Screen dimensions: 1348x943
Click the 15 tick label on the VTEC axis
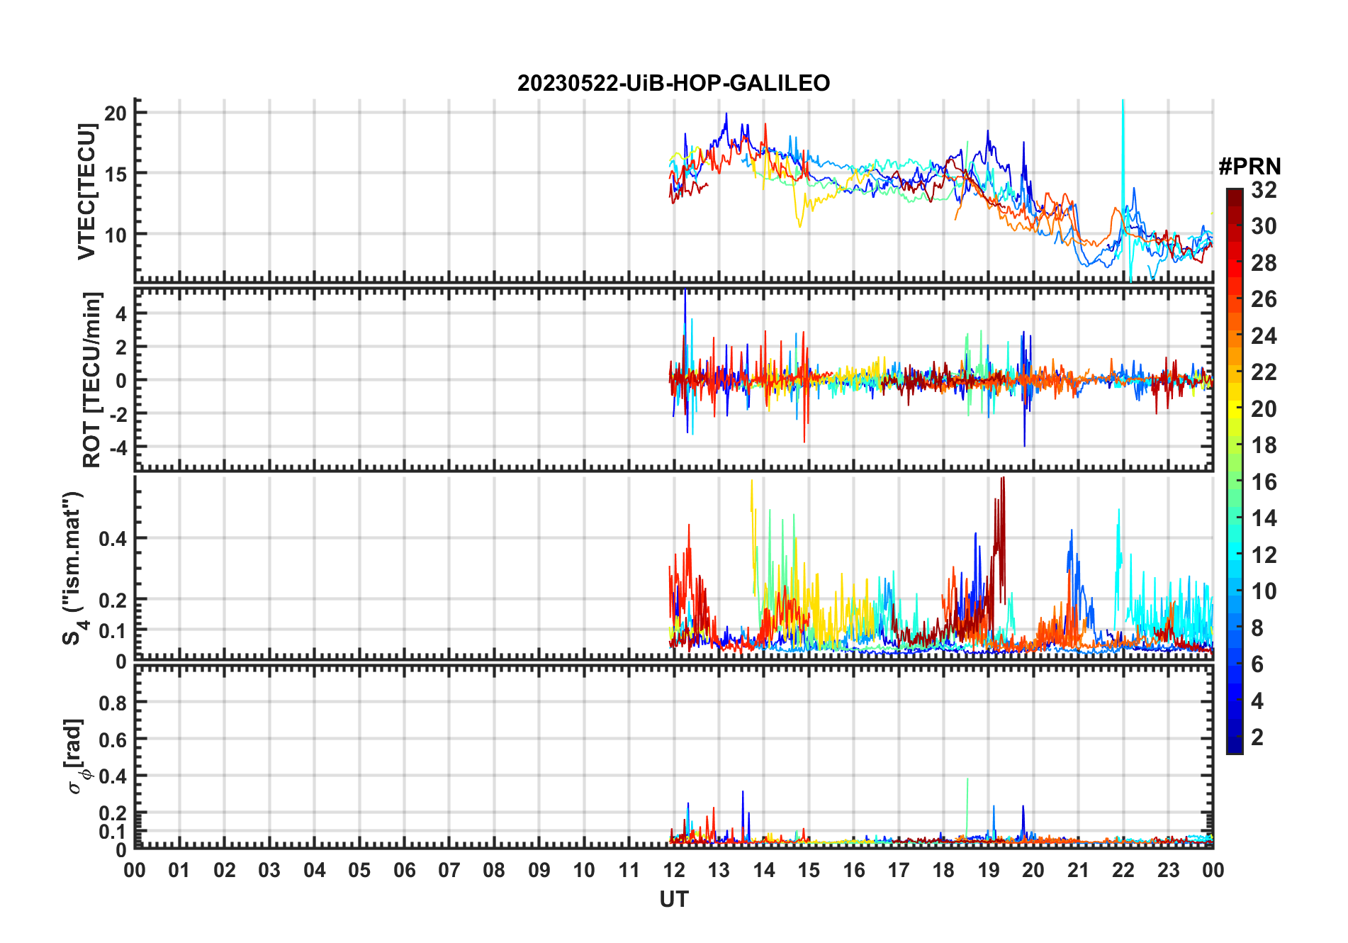(115, 174)
